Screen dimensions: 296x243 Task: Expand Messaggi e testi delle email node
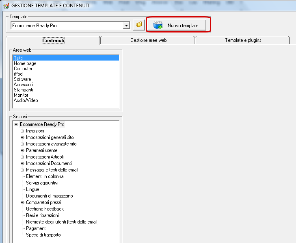(x=22, y=170)
